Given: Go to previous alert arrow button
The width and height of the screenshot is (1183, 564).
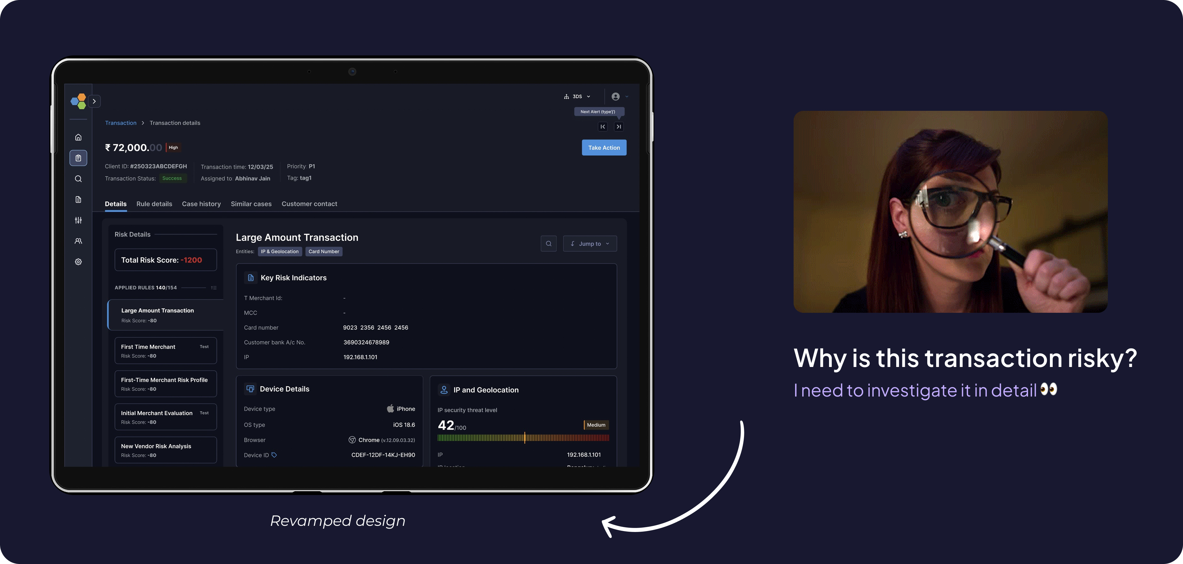Looking at the screenshot, I should click(x=603, y=127).
